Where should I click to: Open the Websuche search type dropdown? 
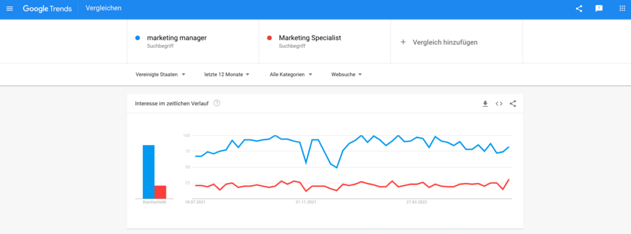click(x=346, y=74)
